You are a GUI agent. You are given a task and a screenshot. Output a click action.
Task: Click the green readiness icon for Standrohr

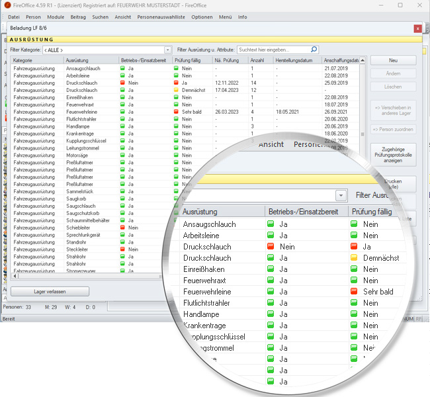point(122,242)
